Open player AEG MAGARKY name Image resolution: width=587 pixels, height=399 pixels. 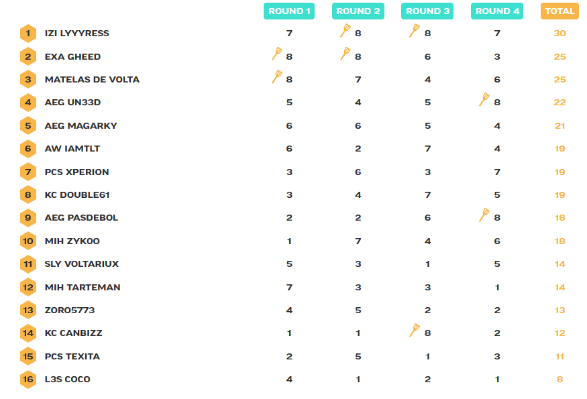tap(81, 126)
